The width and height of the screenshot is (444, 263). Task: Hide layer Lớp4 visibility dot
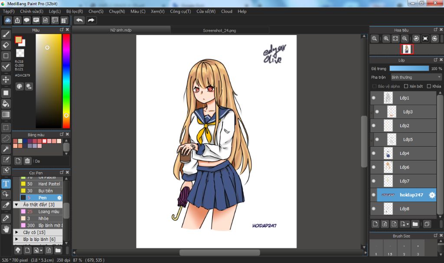[x=373, y=153]
